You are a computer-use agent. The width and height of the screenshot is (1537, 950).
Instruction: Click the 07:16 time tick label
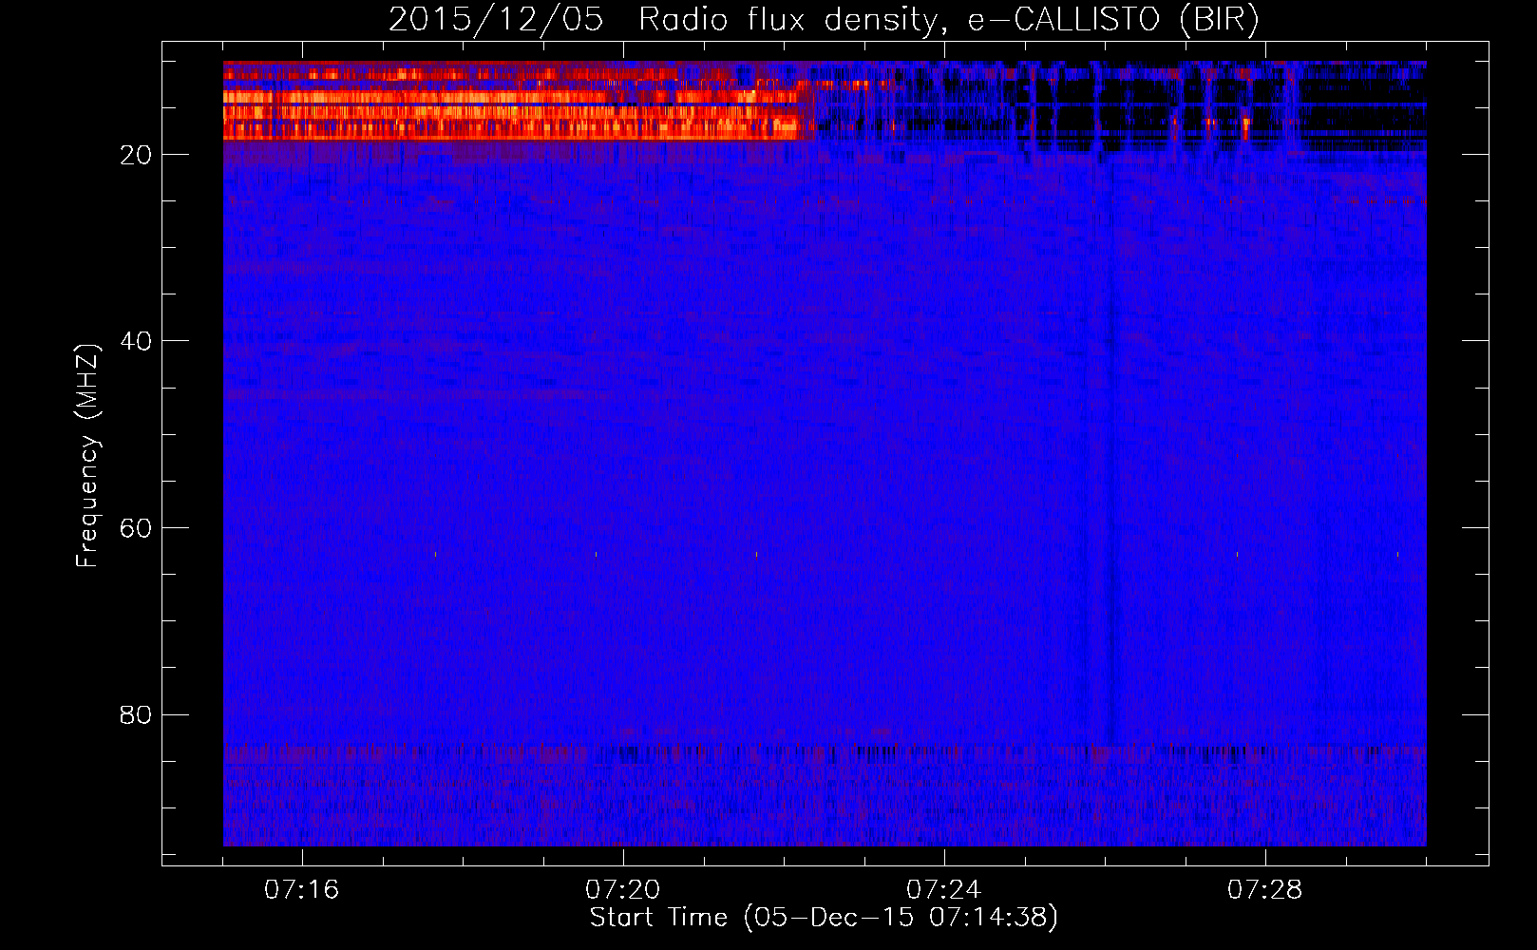coord(301,890)
